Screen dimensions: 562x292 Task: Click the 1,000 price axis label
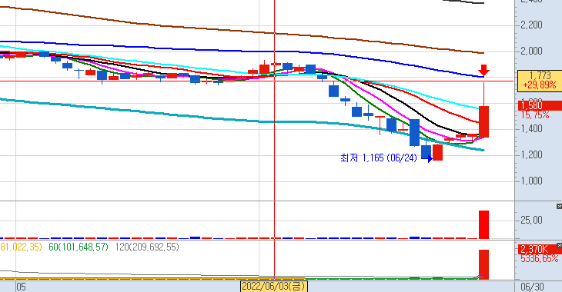pos(531,181)
